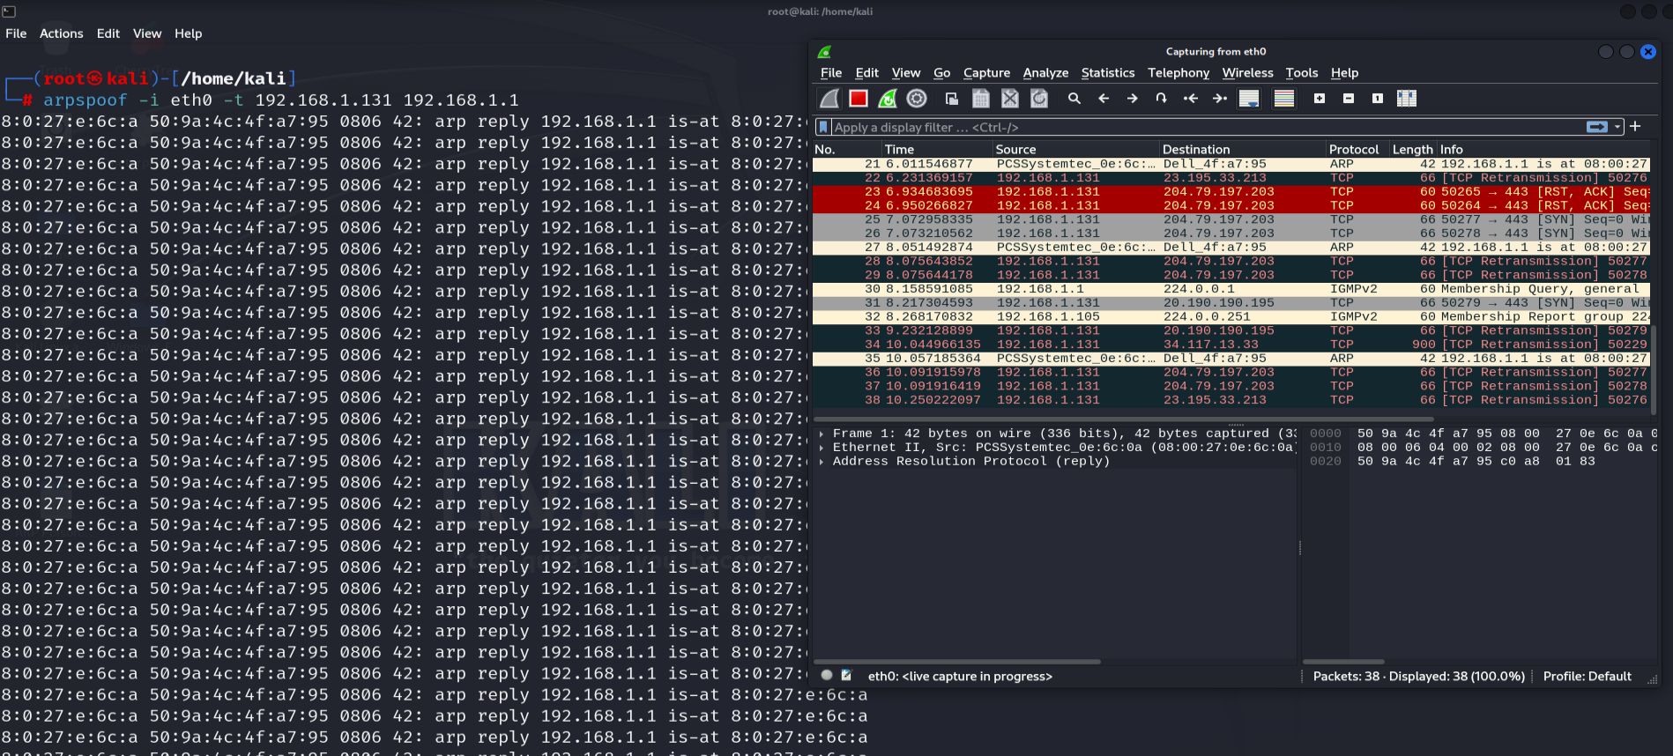This screenshot has width=1673, height=756.
Task: Open capture options gear icon
Action: pos(917,99)
